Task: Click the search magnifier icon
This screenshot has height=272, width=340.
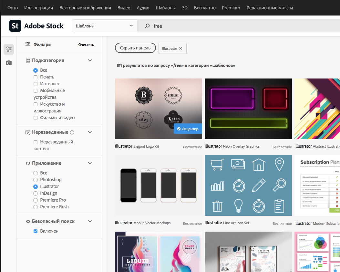Action: [x=147, y=26]
